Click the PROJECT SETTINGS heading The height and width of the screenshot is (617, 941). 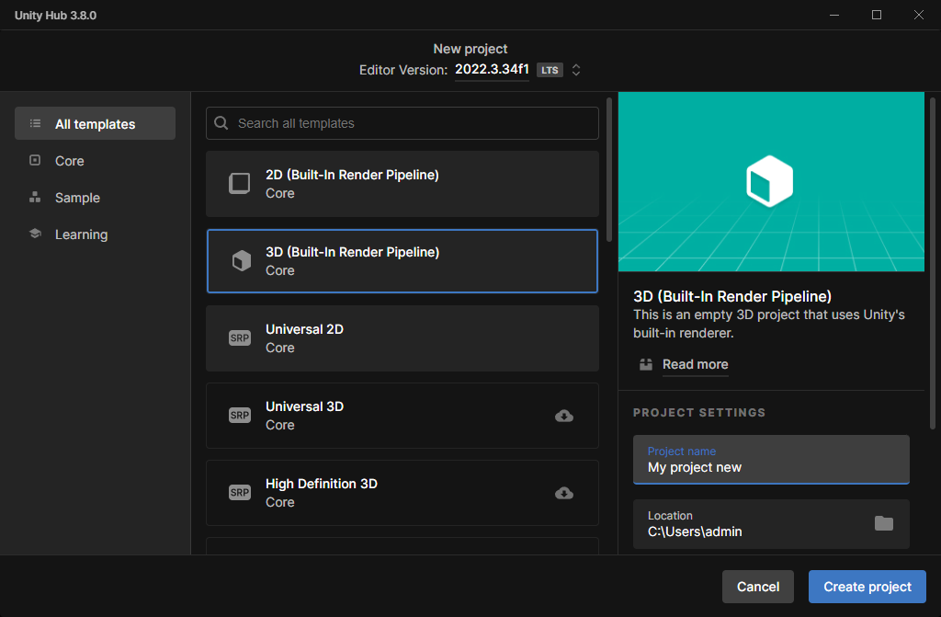(x=699, y=413)
